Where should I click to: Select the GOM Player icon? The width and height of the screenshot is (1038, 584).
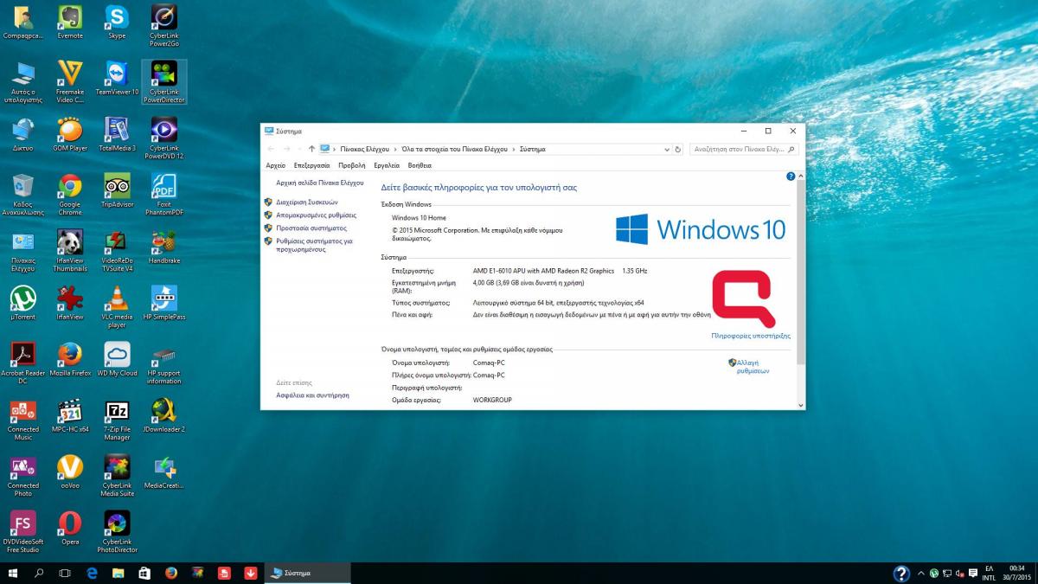70,134
